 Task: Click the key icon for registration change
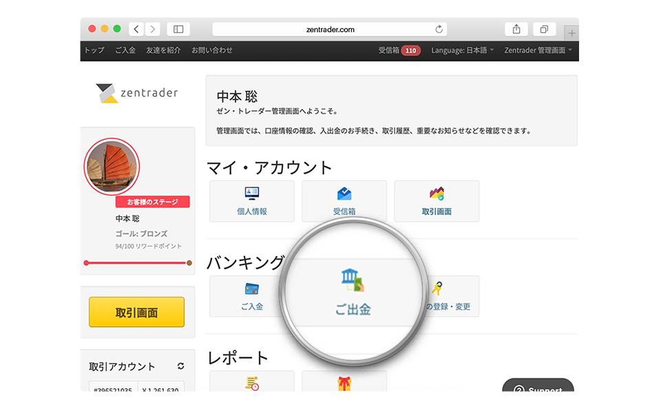pos(437,288)
